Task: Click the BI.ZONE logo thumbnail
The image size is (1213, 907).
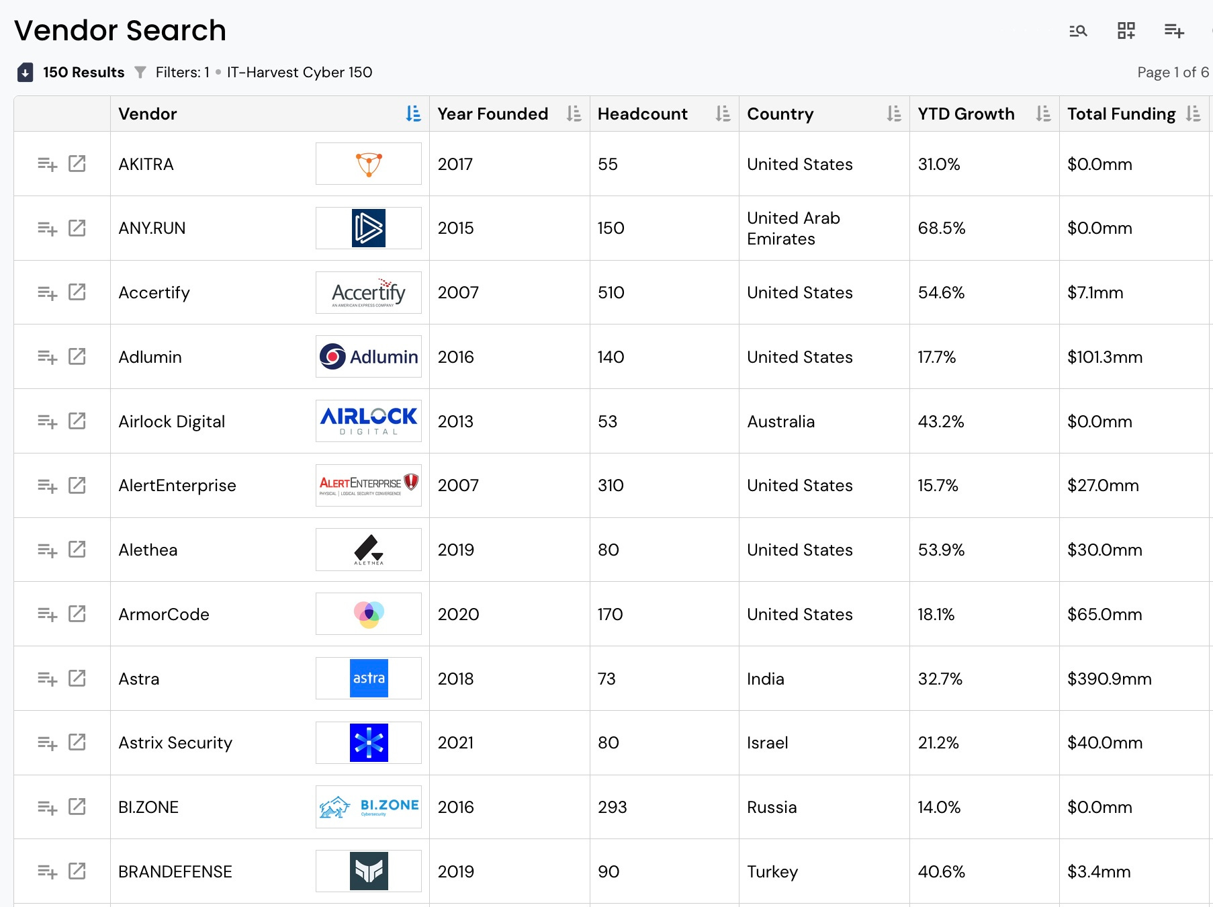Action: (369, 806)
